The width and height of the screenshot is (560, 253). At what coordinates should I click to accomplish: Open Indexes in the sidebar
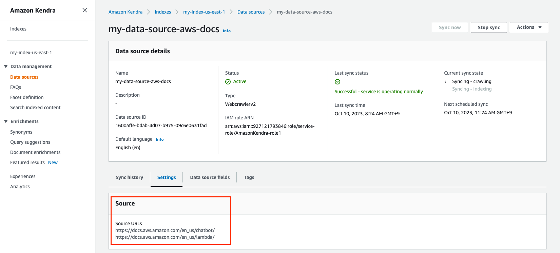click(x=18, y=29)
